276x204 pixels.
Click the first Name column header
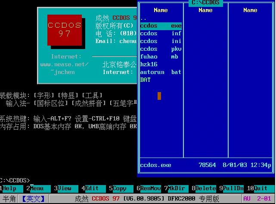[161, 10]
